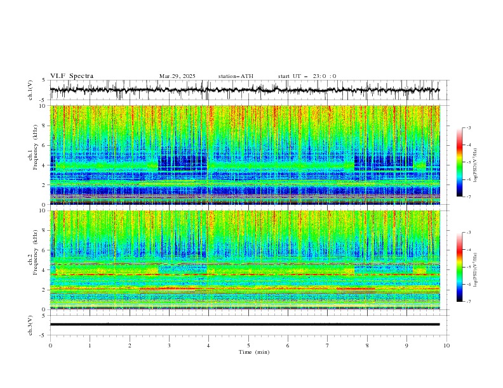The height and width of the screenshot is (388, 503).
Task: Select the upper "log(PSD)(V²/Hz)" colorbar label
Action: point(476,165)
